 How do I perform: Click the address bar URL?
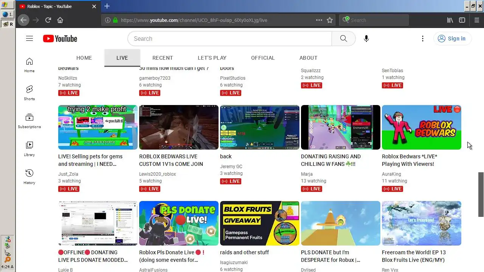pos(194,20)
